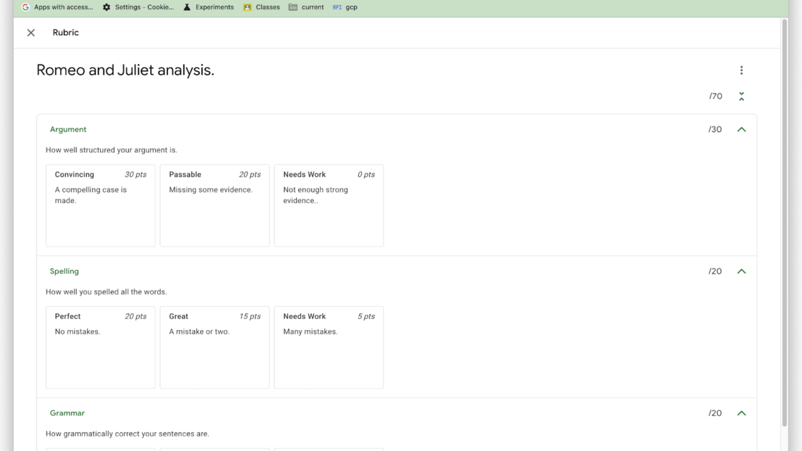Click 'How well structured your argument is.' text
Viewport: 802px width, 451px height.
click(x=112, y=150)
